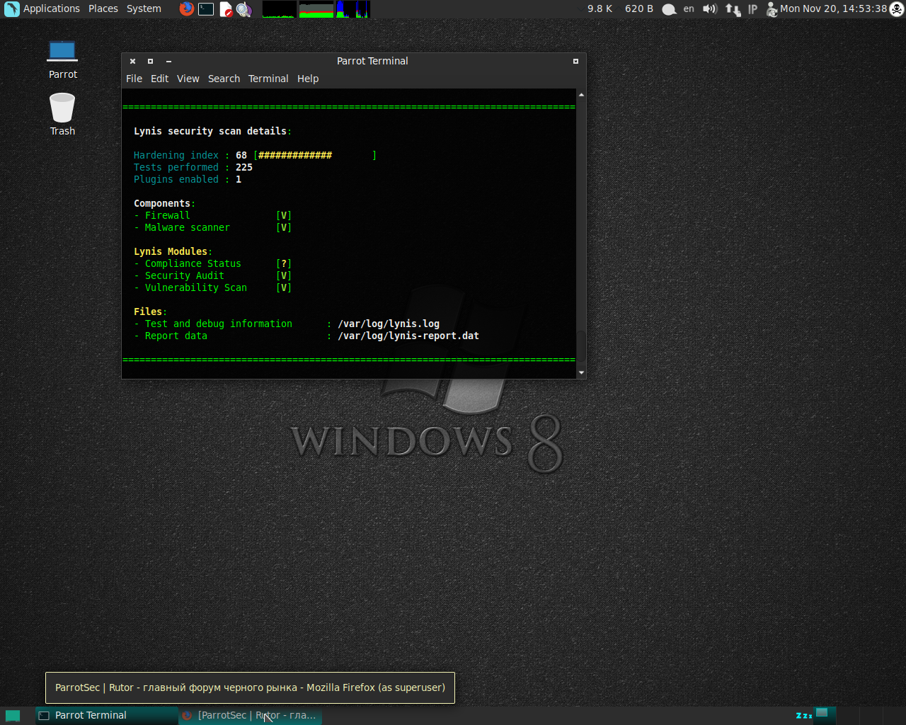Open the System menu
Image resolution: width=906 pixels, height=725 pixels.
(x=144, y=8)
